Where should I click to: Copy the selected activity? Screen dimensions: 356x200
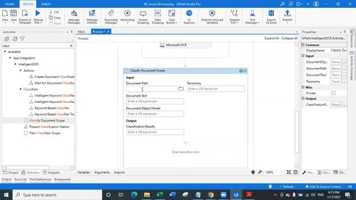tap(55, 17)
